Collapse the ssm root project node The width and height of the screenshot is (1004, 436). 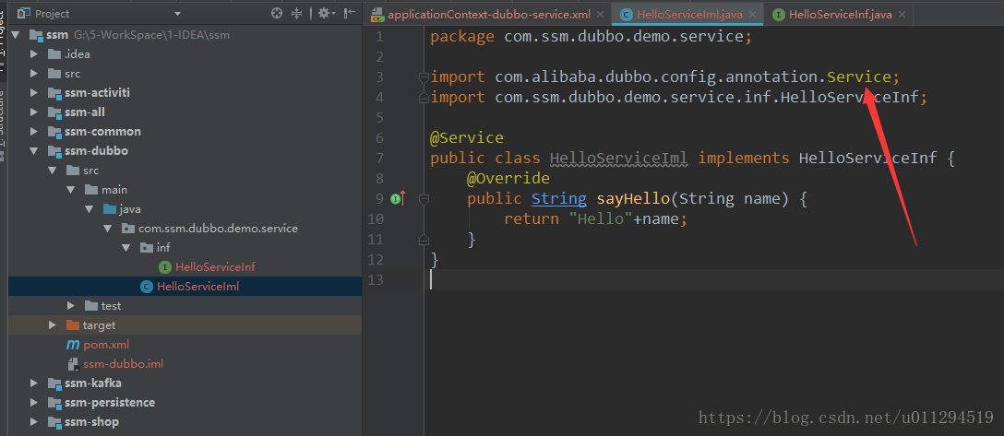16,34
